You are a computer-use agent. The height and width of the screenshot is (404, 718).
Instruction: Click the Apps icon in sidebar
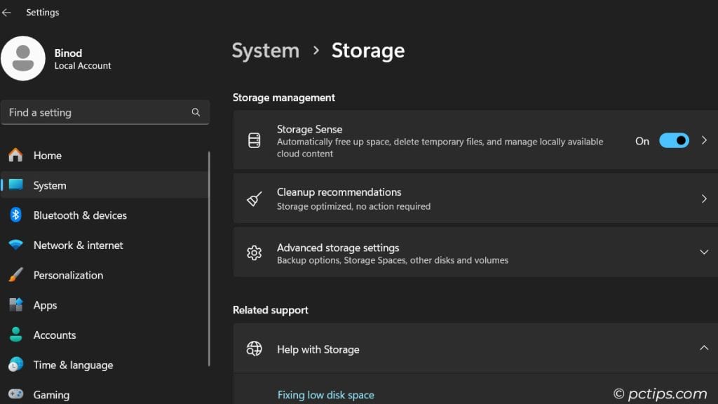(x=15, y=304)
